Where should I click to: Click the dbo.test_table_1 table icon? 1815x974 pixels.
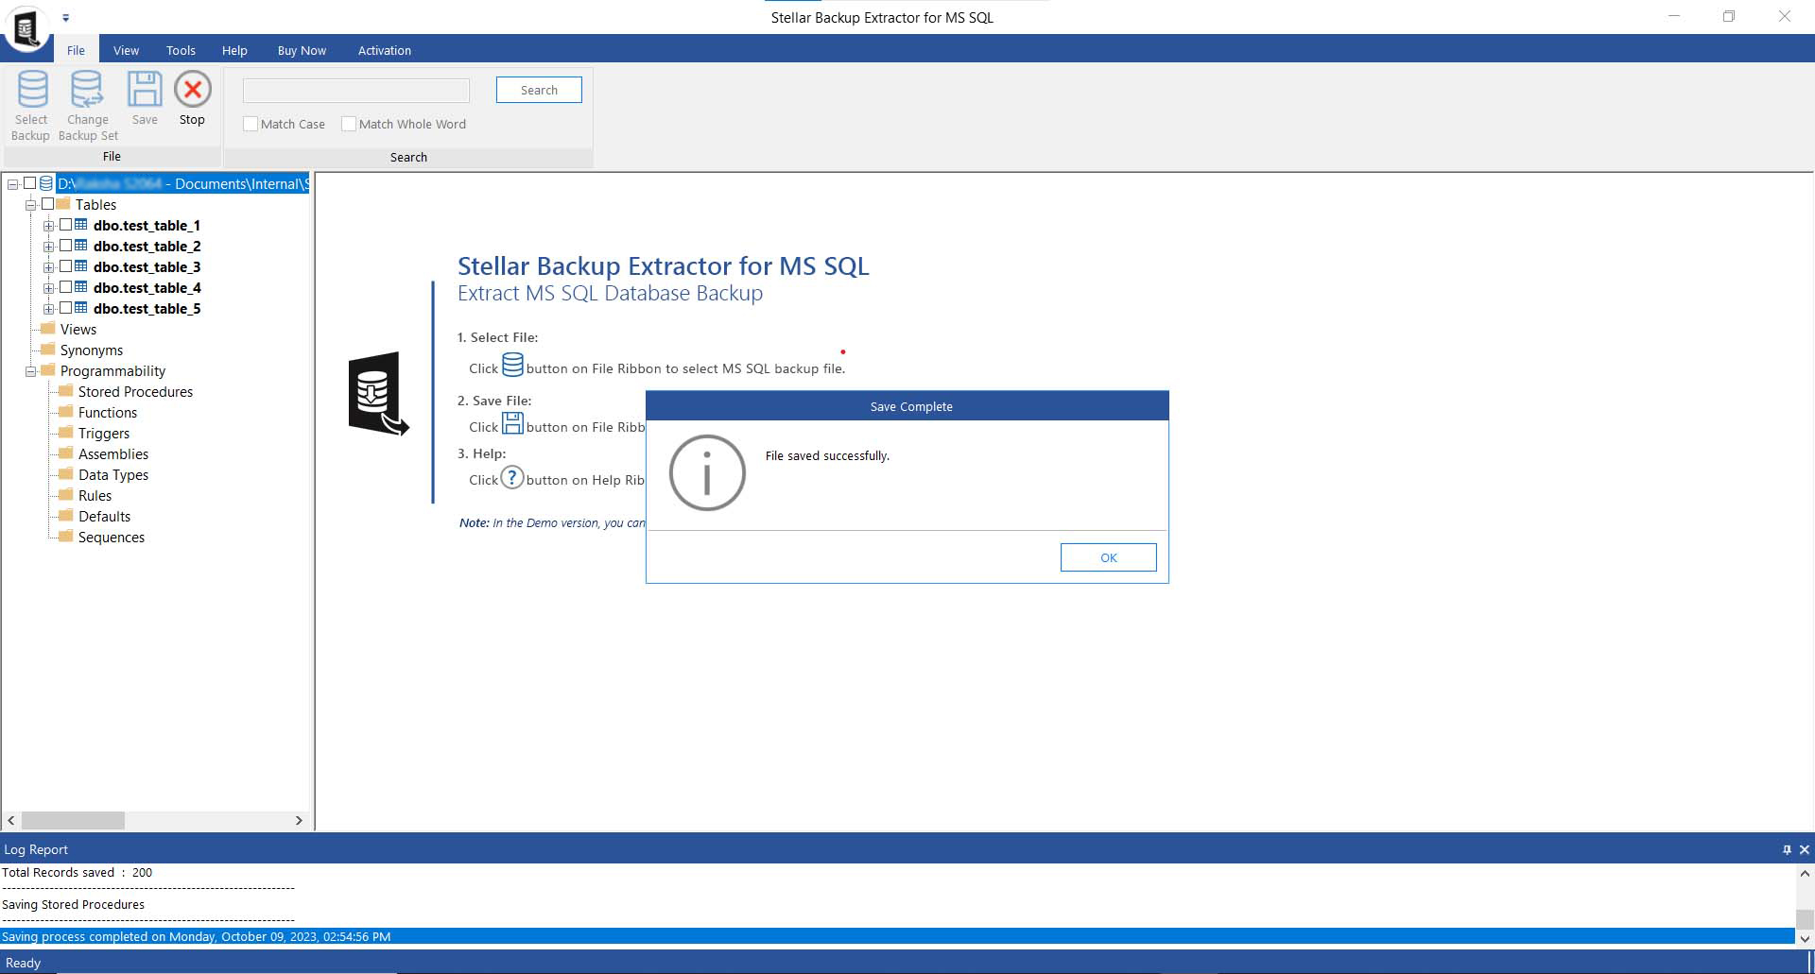click(x=81, y=225)
